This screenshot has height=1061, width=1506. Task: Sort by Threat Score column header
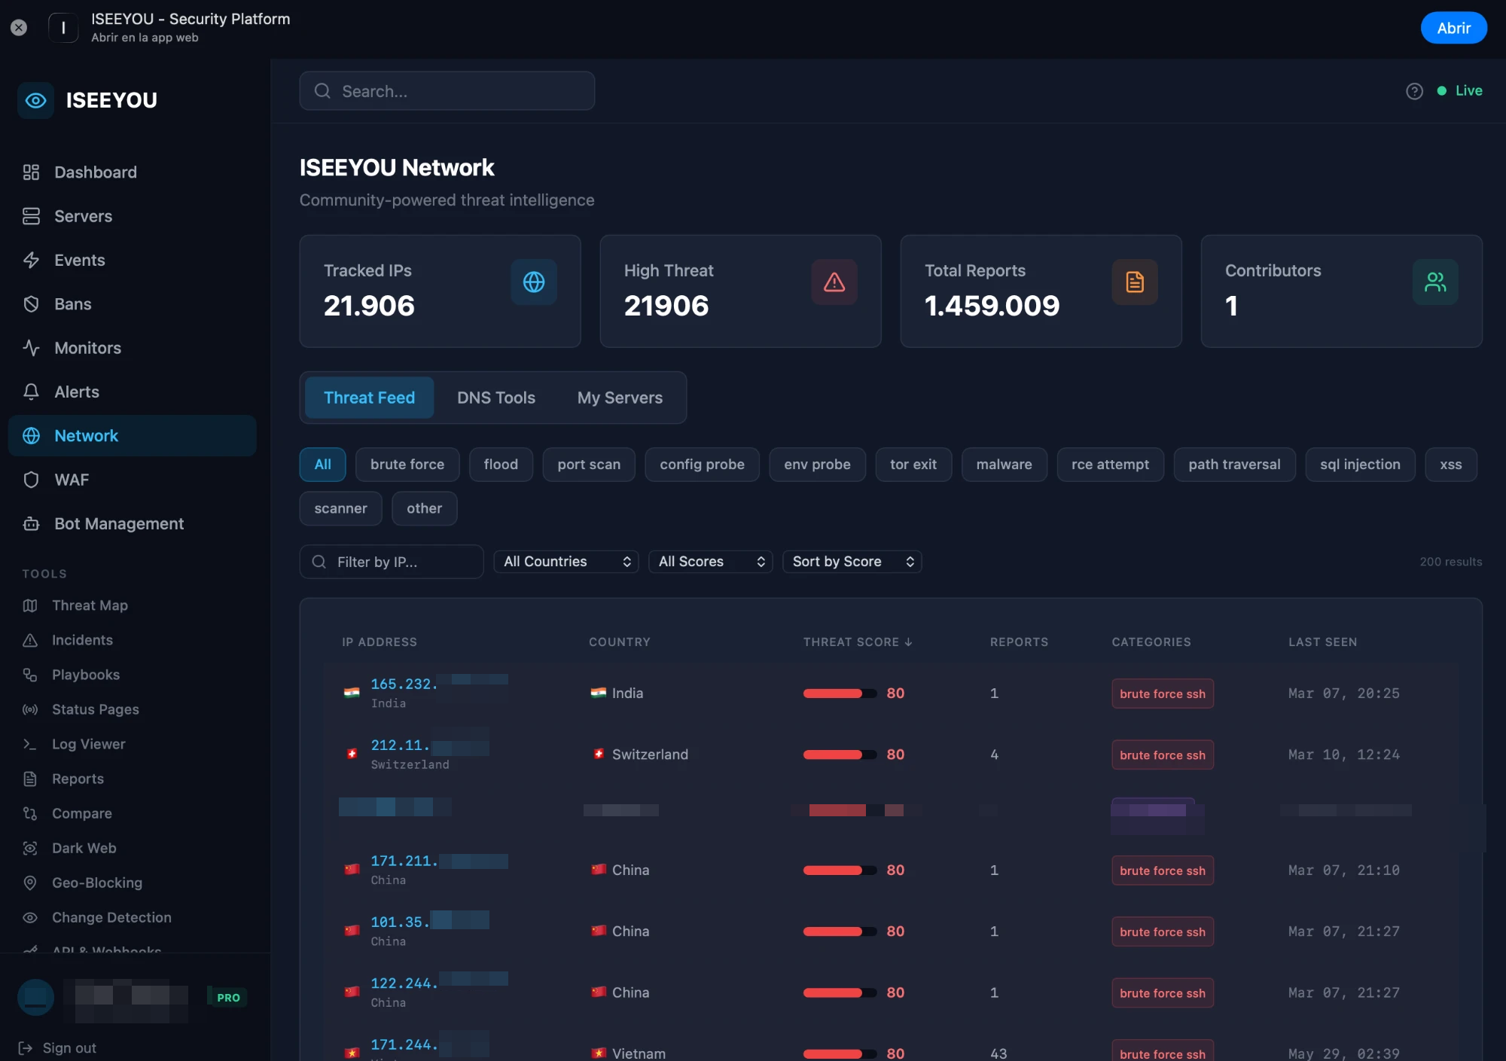coord(858,642)
